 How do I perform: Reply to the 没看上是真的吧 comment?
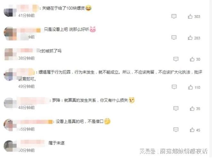(x=176, y=130)
